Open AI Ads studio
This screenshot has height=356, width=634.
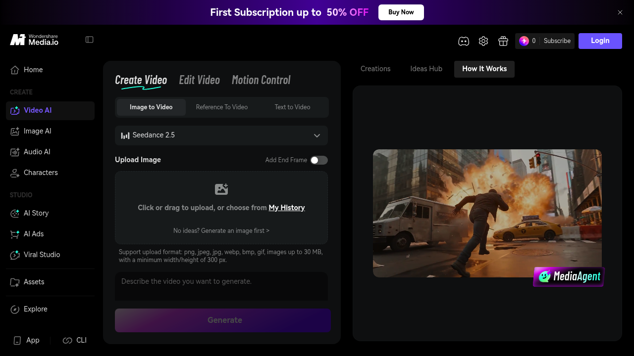point(50,234)
